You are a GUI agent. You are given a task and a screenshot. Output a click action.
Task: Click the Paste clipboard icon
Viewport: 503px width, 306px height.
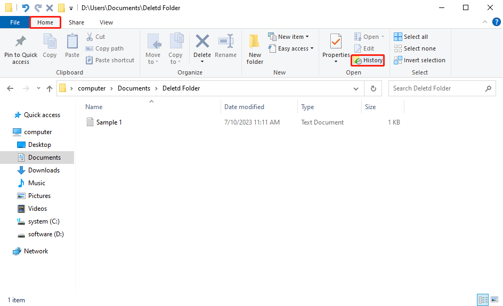click(x=72, y=42)
